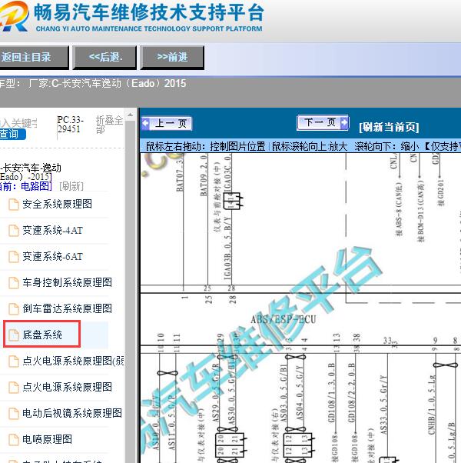Viewport: 461px width, 463px height.
Task: Click scroll up arrow of left panel
Action: point(130,115)
